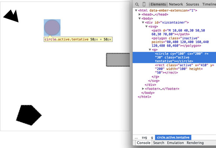The height and width of the screenshot is (148, 216).
Task: Click the highlighted purple circle shape
Action: point(52,27)
